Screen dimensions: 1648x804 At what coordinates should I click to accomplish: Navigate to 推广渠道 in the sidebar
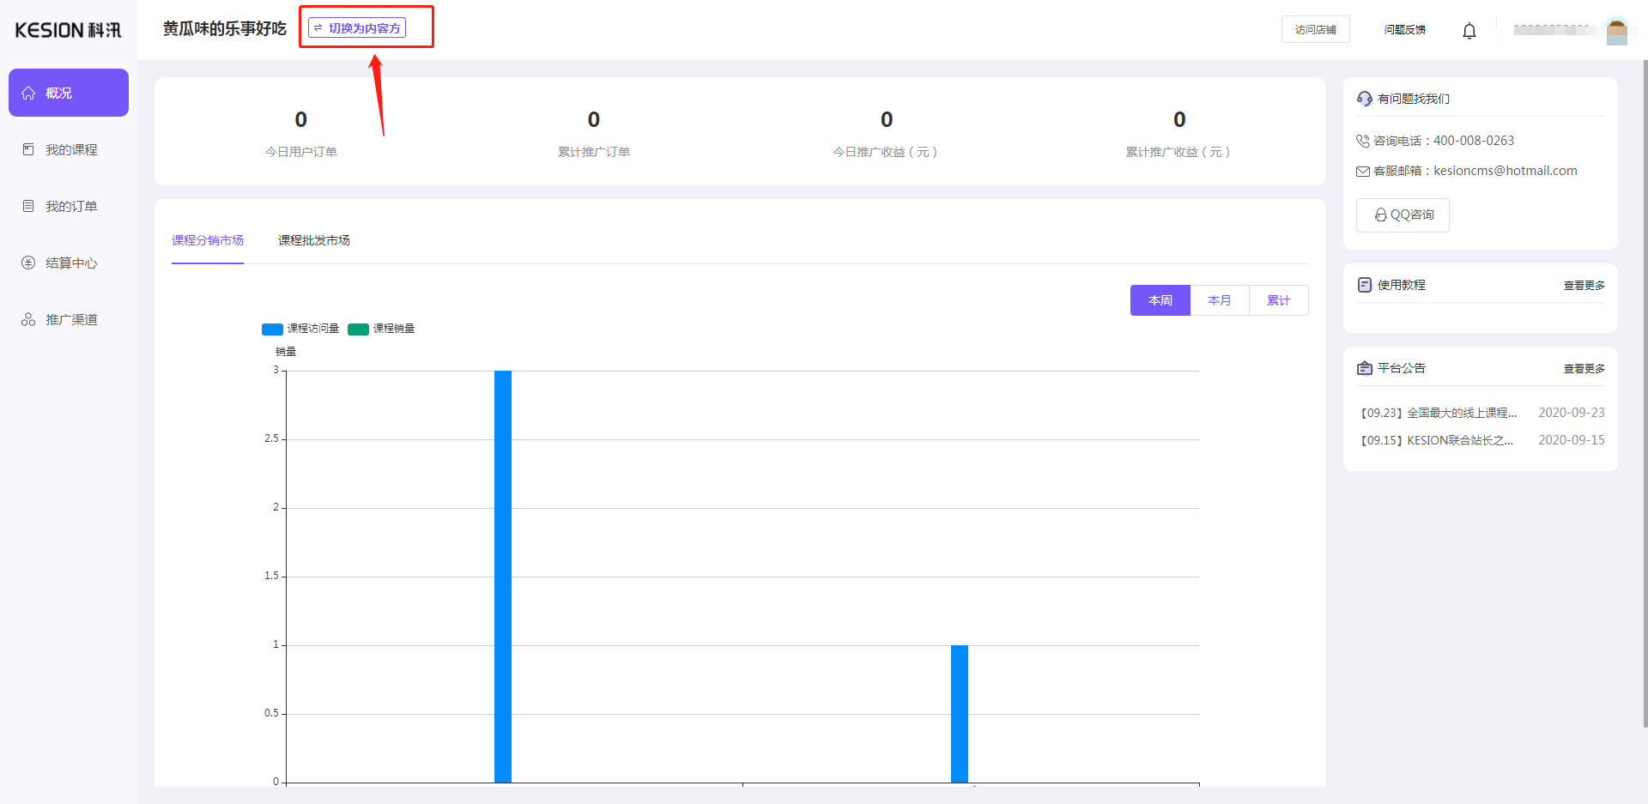(70, 319)
